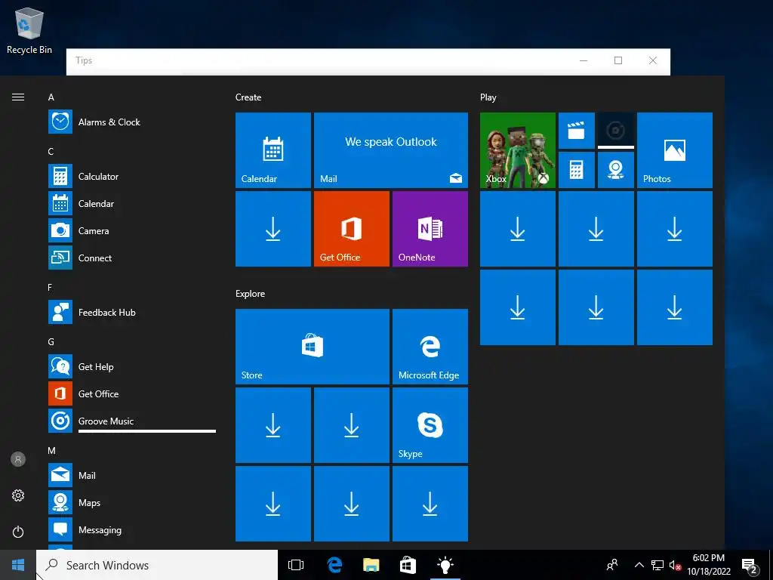Open Task View on the taskbar
The width and height of the screenshot is (773, 580).
pyautogui.click(x=296, y=565)
